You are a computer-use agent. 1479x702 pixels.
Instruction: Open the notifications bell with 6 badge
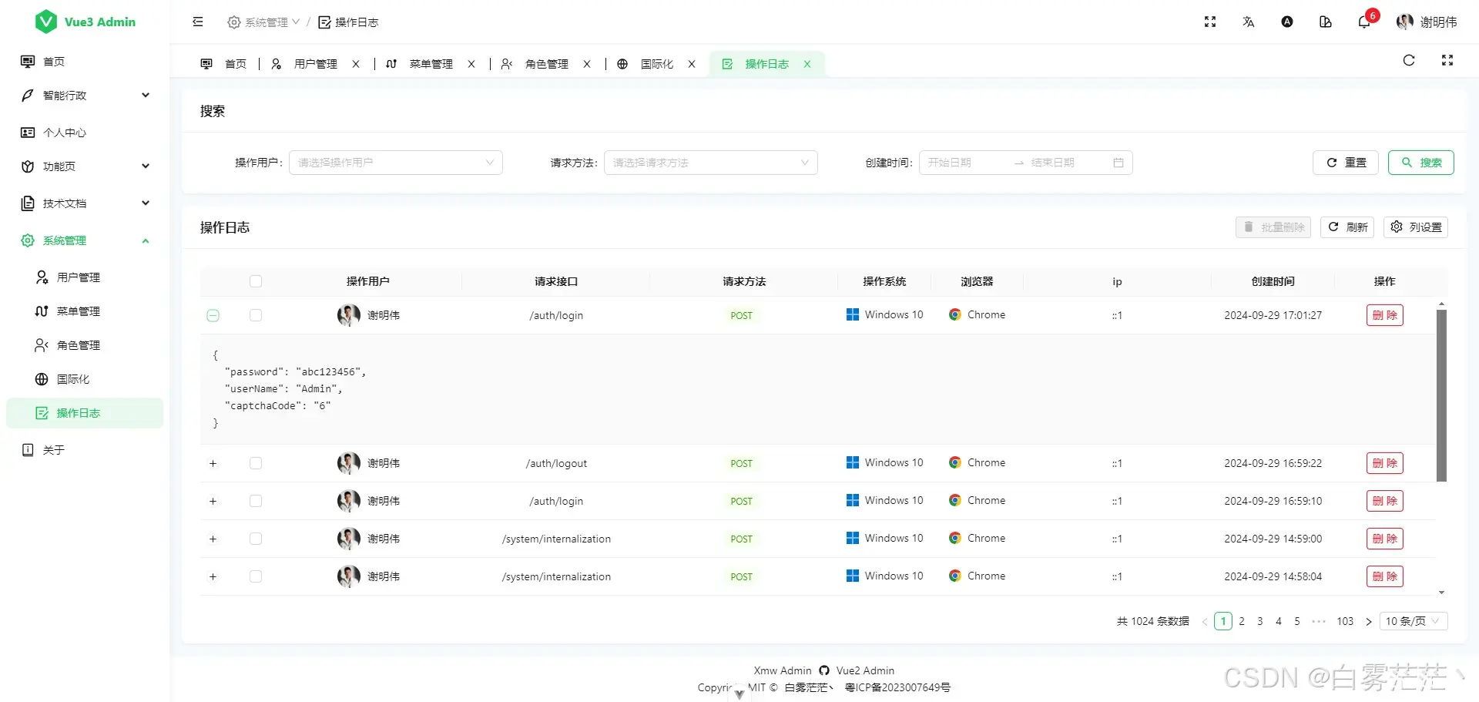point(1364,22)
